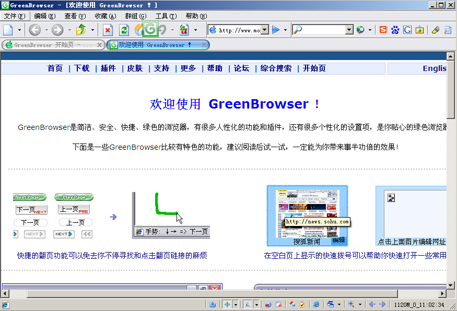The width and height of the screenshot is (457, 311).
Task: Open the 收藏(A) menu
Action: click(x=106, y=16)
